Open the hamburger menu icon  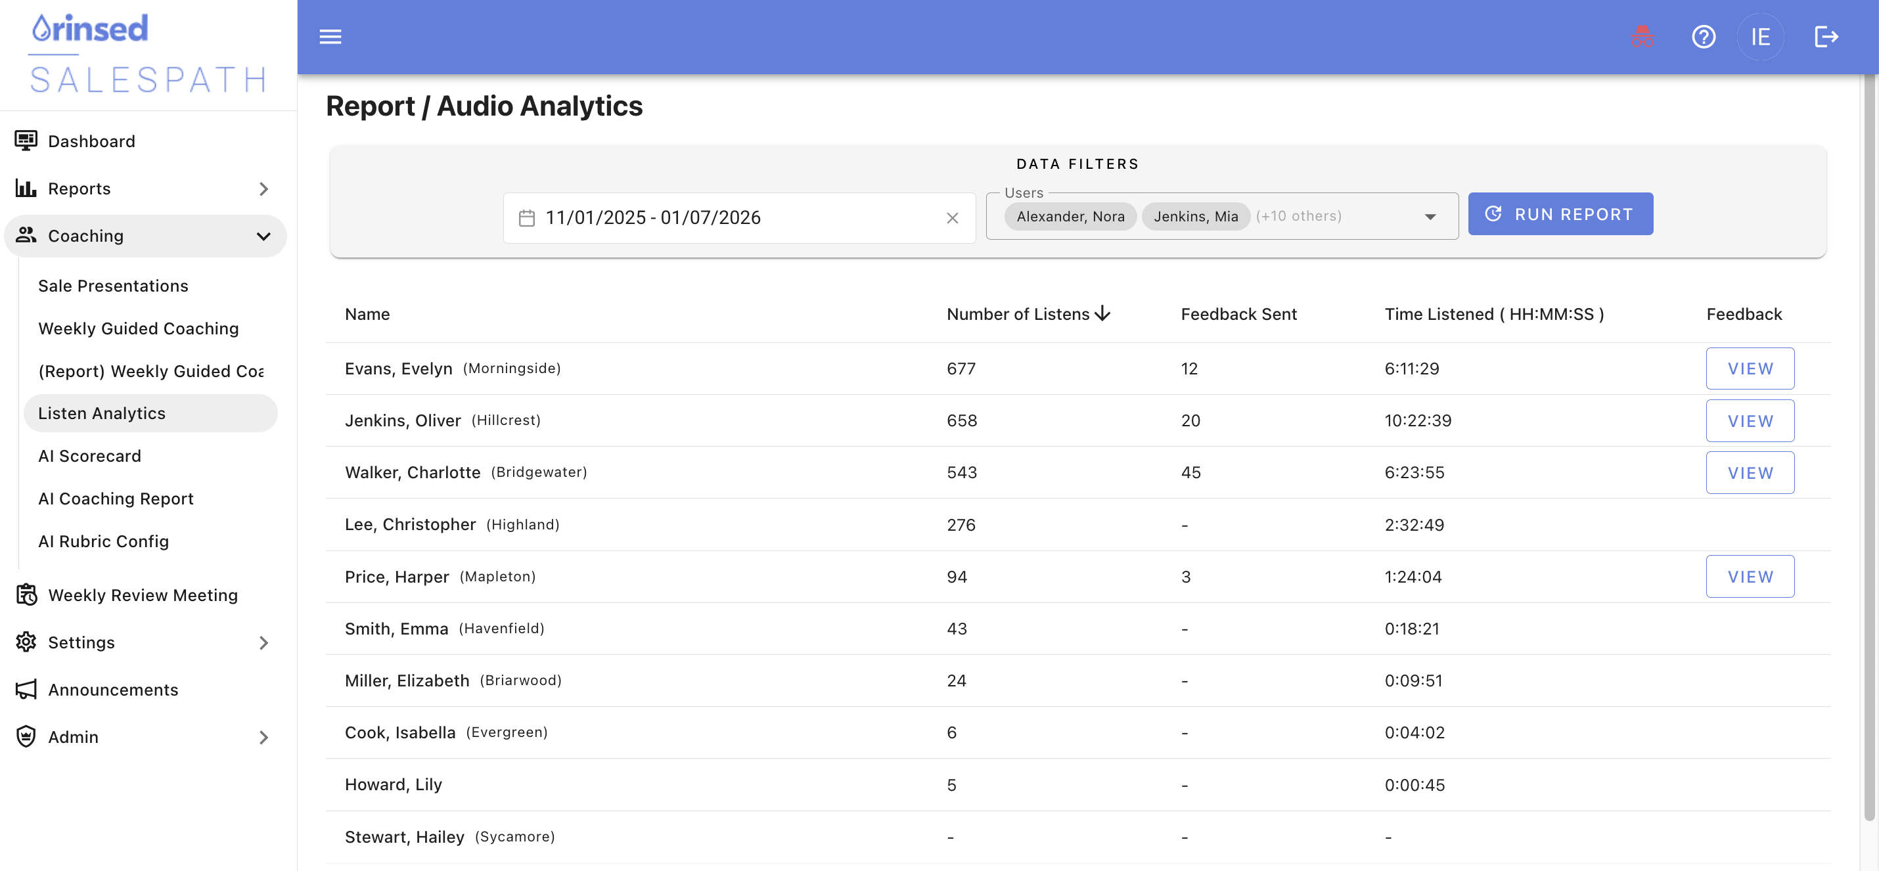point(330,37)
